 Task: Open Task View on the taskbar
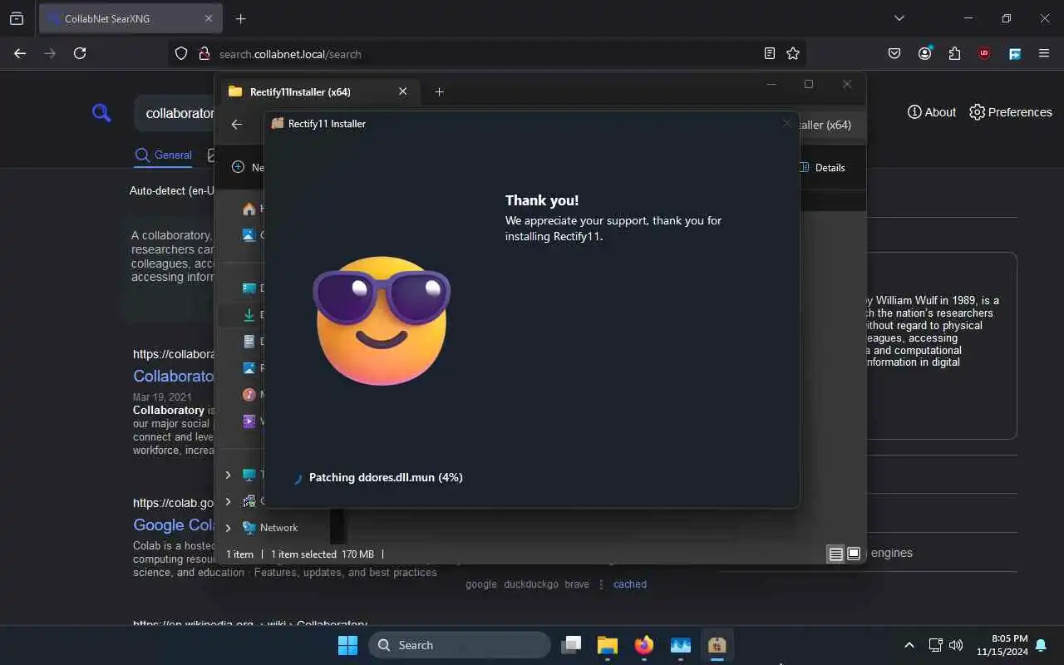coord(571,645)
